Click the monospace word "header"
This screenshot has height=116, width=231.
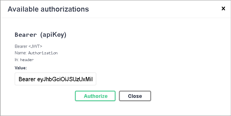(x=27, y=60)
